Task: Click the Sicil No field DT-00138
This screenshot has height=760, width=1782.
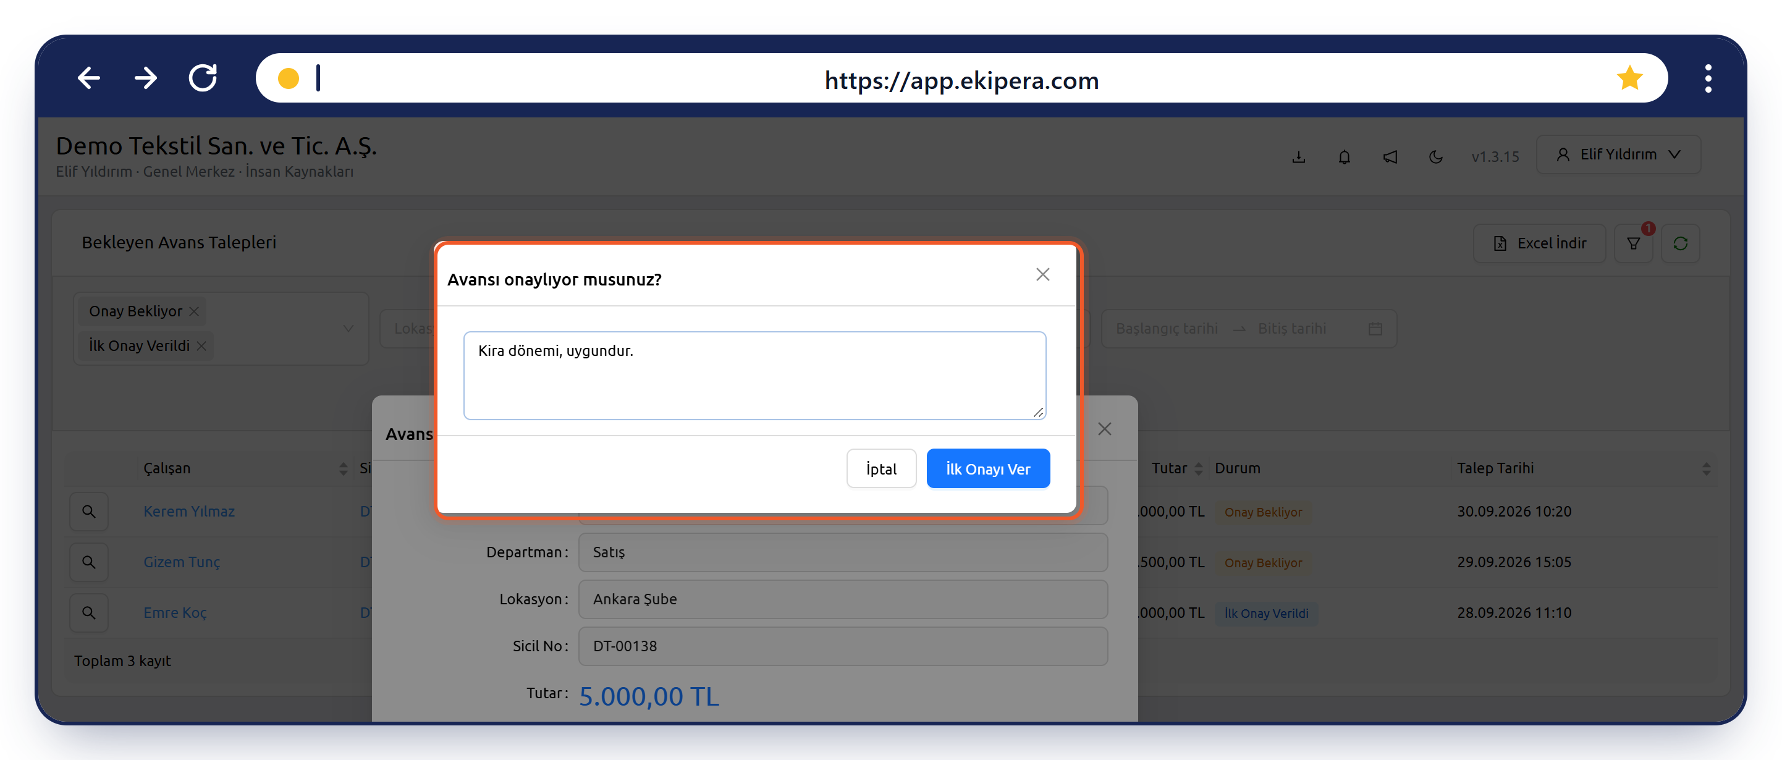Action: (x=843, y=646)
